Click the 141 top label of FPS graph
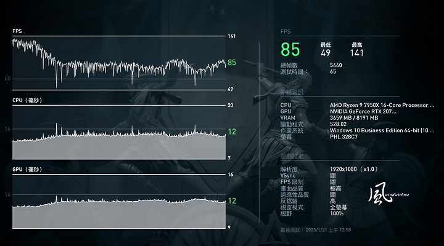Screen dimensions: 444x246 (x=231, y=36)
